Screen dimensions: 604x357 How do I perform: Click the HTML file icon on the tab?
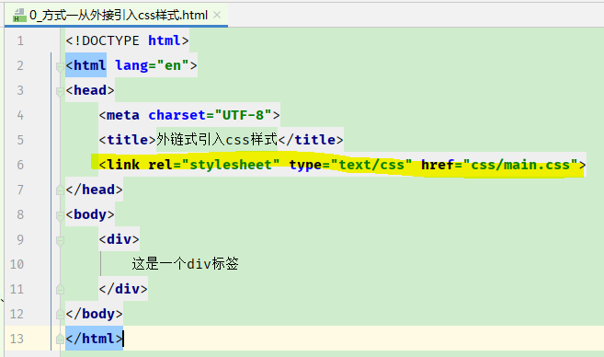coord(19,16)
